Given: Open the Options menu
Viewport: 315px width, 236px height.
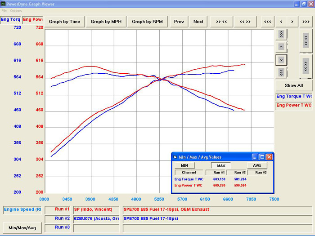Looking at the screenshot, I should pyautogui.click(x=16, y=11).
